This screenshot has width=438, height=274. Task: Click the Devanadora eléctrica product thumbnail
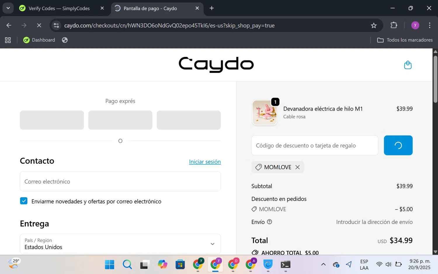(x=265, y=112)
